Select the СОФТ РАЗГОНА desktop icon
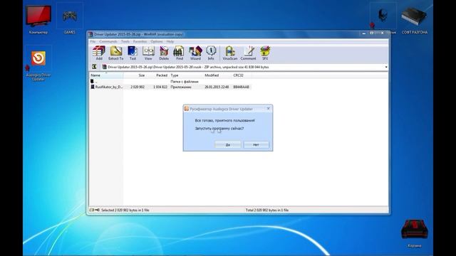The height and width of the screenshot is (256, 456). coord(415,20)
